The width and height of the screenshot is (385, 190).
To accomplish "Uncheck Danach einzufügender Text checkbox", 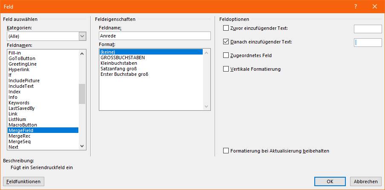I will point(226,42).
